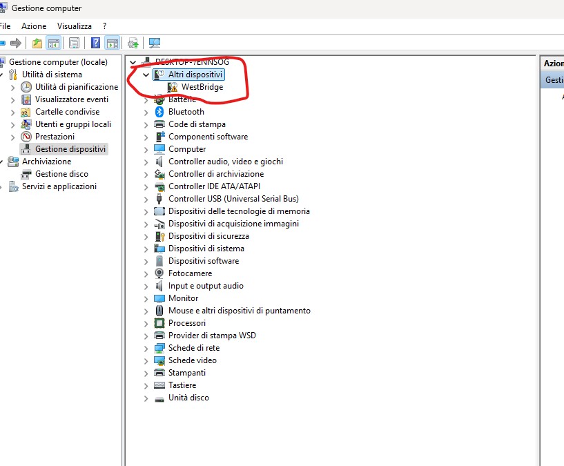Select Visualizzatore eventi in the left tree
Viewport: 564px width, 466px height.
click(72, 99)
